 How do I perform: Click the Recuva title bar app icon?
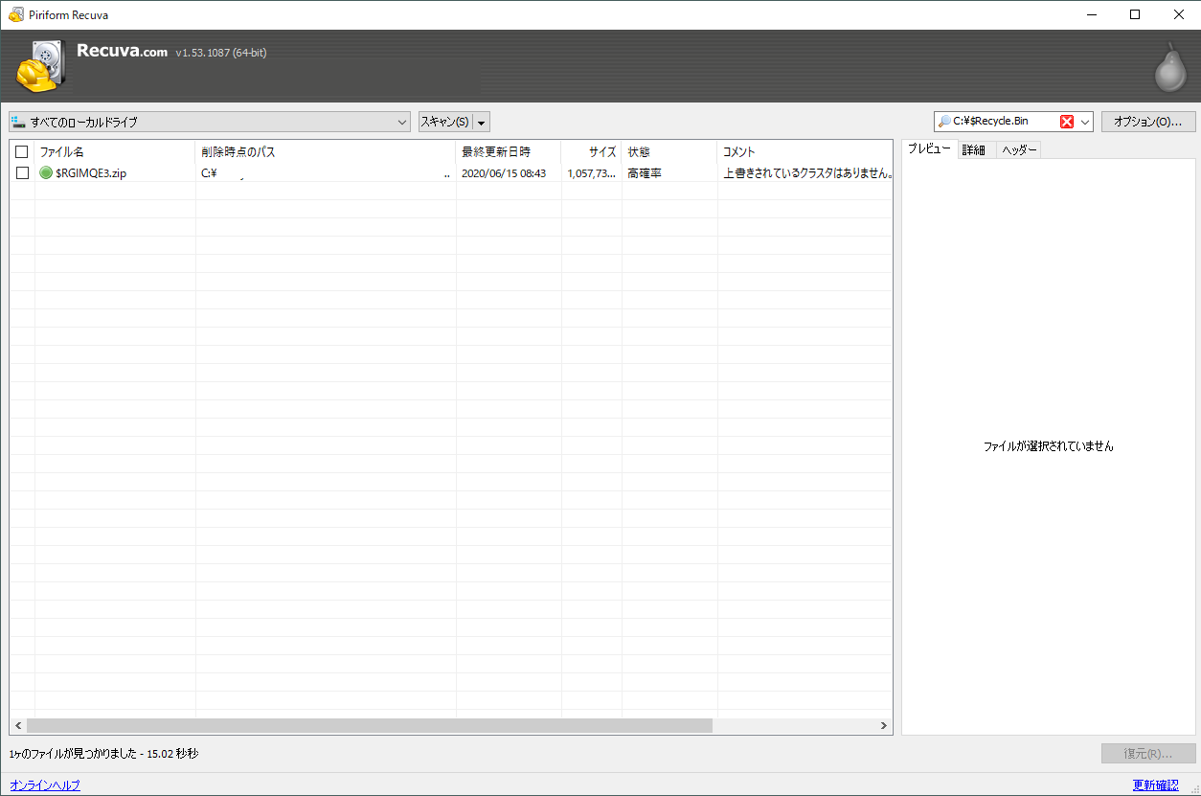(x=15, y=14)
